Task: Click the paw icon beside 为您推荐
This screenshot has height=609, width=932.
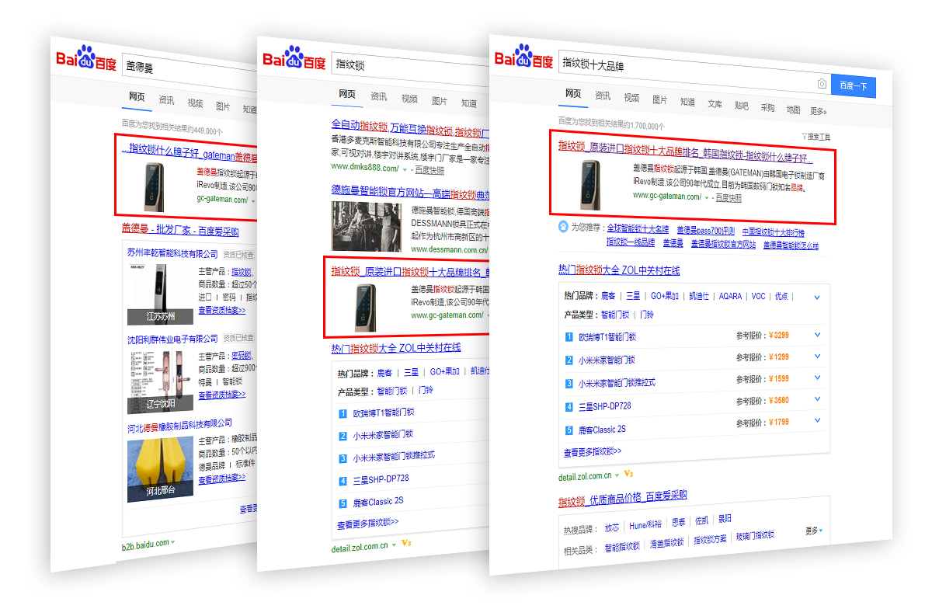Action: 563,227
